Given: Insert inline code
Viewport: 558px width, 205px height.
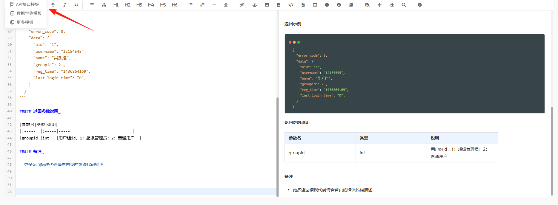Looking at the screenshot, I should tap(291, 5).
